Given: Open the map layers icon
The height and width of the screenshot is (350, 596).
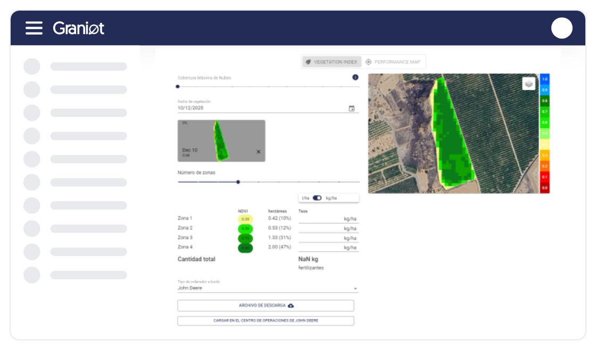Looking at the screenshot, I should pos(528,83).
